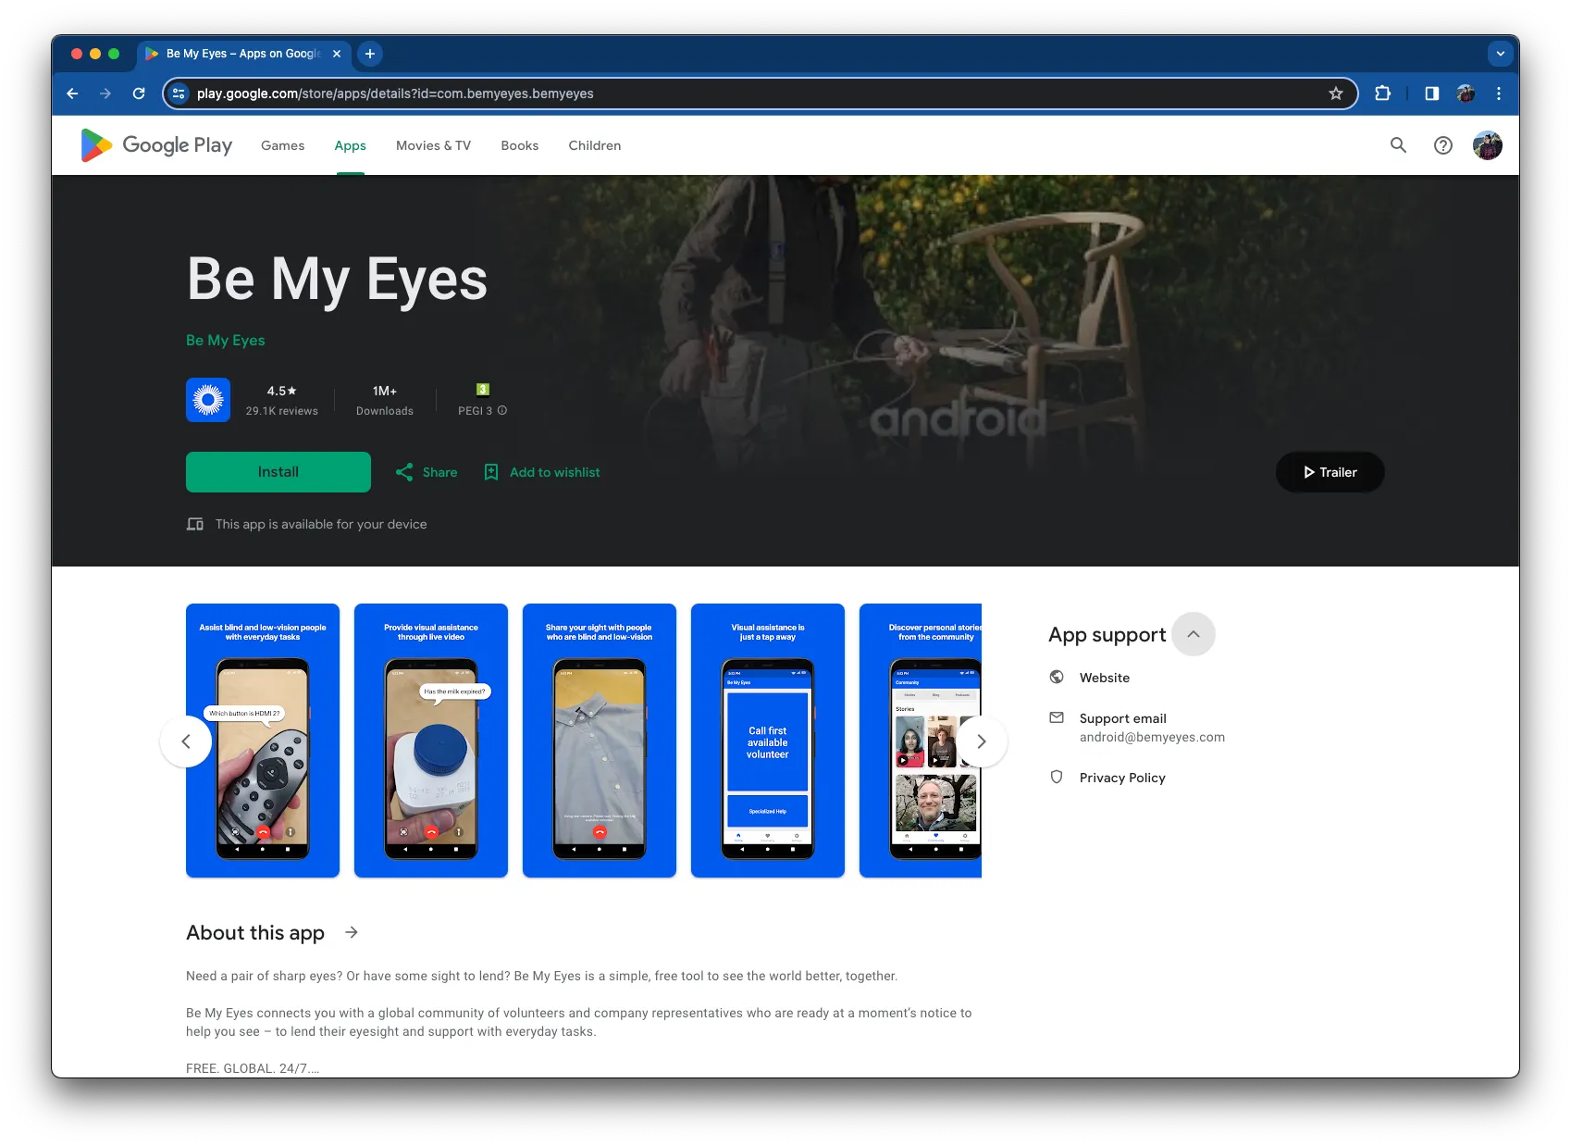Click the green Install button
This screenshot has height=1146, width=1571.
[278, 472]
